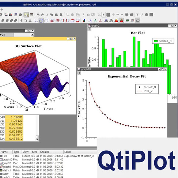The width and height of the screenshot is (178, 178).
Task: Click table1_3 legend in Bar Plot
Action: (163, 41)
